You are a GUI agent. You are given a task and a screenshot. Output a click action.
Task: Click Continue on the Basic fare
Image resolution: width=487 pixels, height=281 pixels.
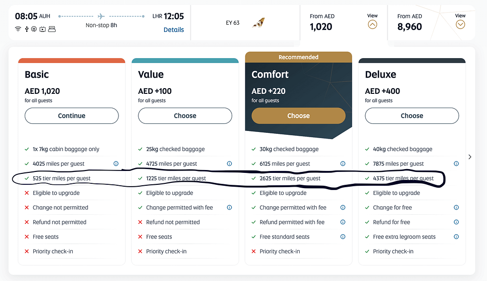71,116
